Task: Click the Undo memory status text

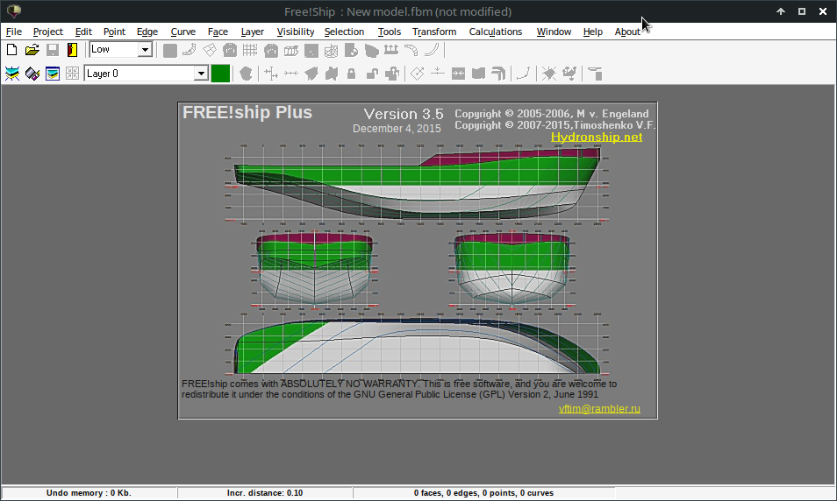Action: coord(89,493)
